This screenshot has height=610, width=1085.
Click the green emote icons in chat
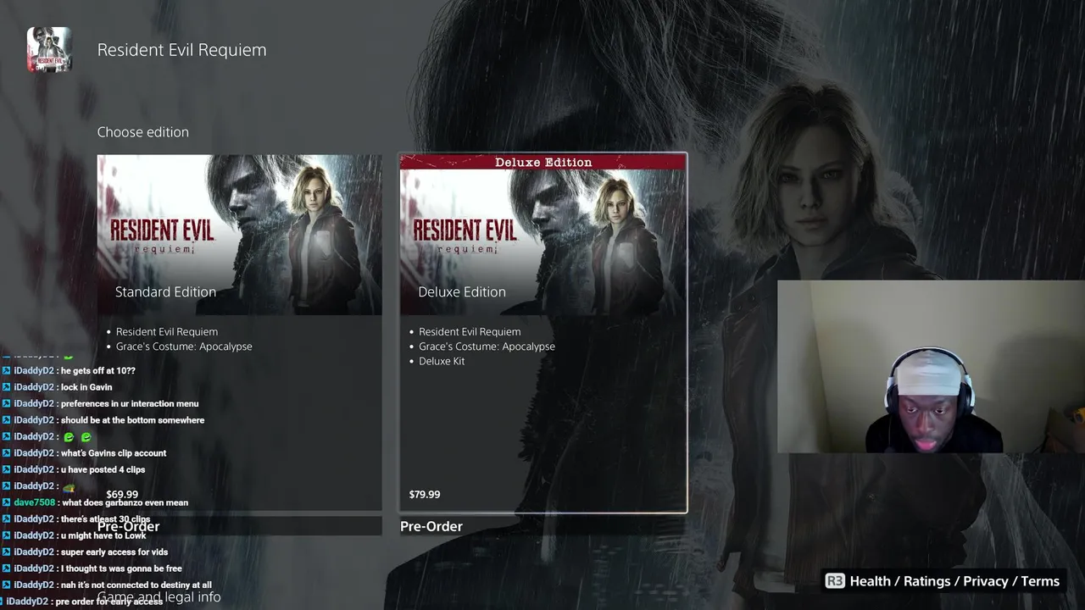77,437
